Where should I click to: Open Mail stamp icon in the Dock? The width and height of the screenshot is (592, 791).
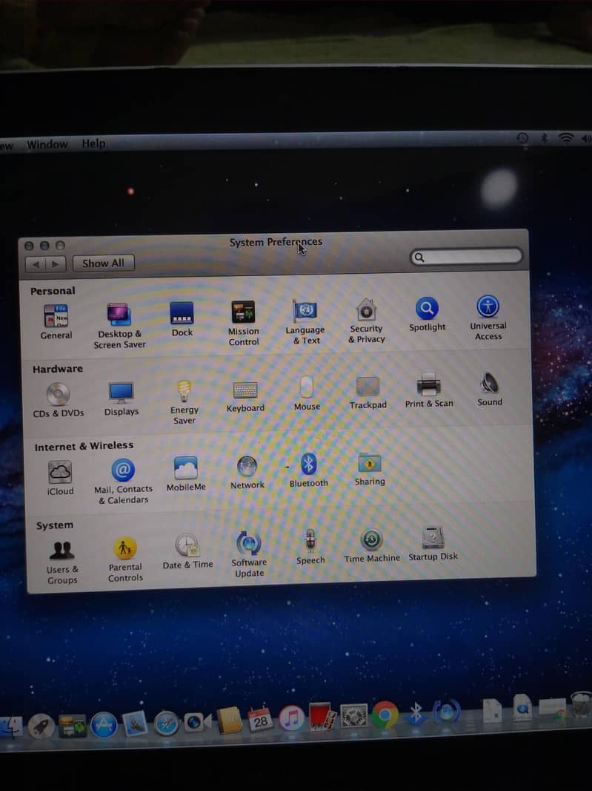135,724
